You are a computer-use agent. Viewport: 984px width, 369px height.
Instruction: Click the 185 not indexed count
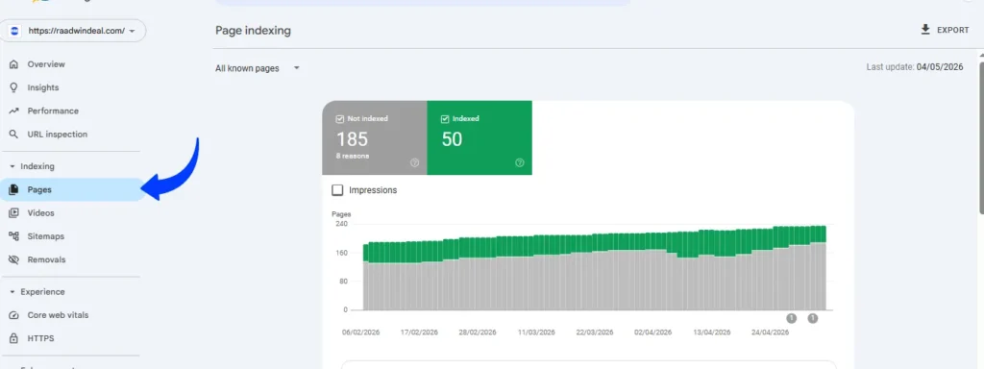pyautogui.click(x=352, y=138)
